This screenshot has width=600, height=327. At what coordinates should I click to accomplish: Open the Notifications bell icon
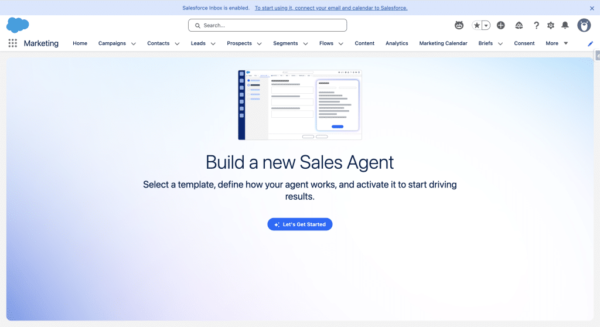tap(565, 25)
